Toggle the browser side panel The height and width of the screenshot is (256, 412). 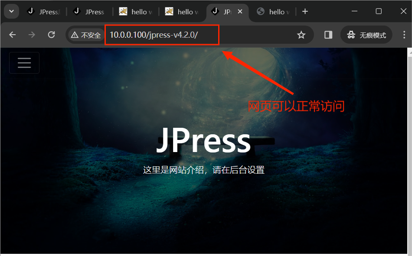click(x=328, y=35)
